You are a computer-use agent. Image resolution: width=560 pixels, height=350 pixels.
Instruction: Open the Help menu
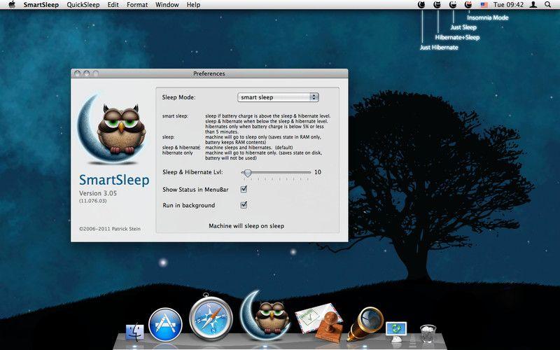(x=193, y=5)
